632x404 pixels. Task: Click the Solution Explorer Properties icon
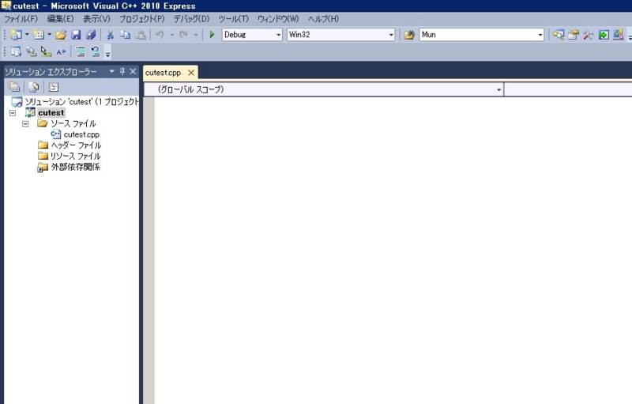pos(14,87)
